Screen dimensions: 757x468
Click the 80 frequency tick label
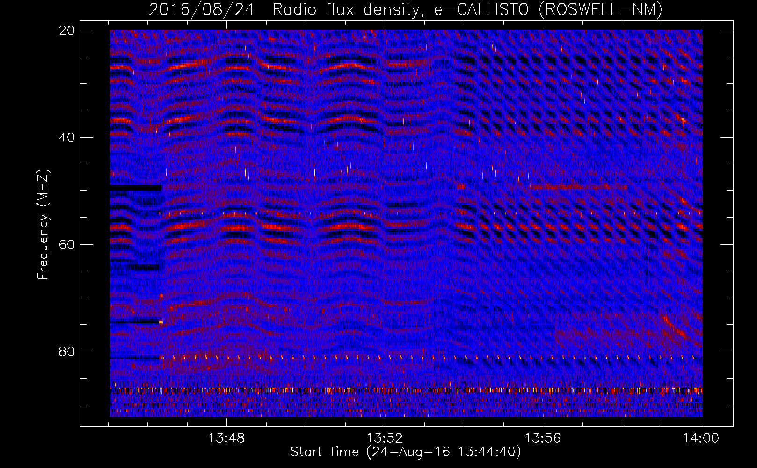coord(66,351)
